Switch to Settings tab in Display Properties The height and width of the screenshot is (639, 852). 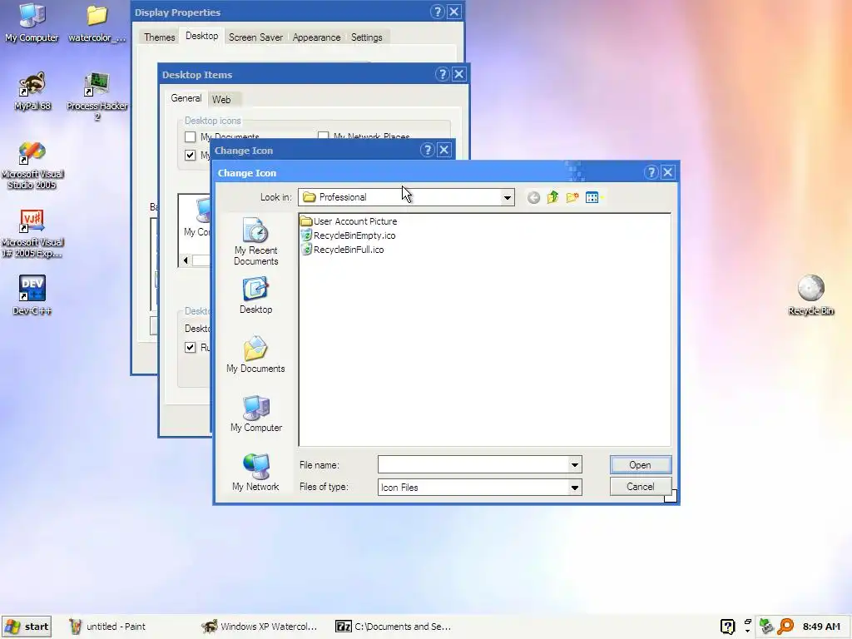point(366,37)
